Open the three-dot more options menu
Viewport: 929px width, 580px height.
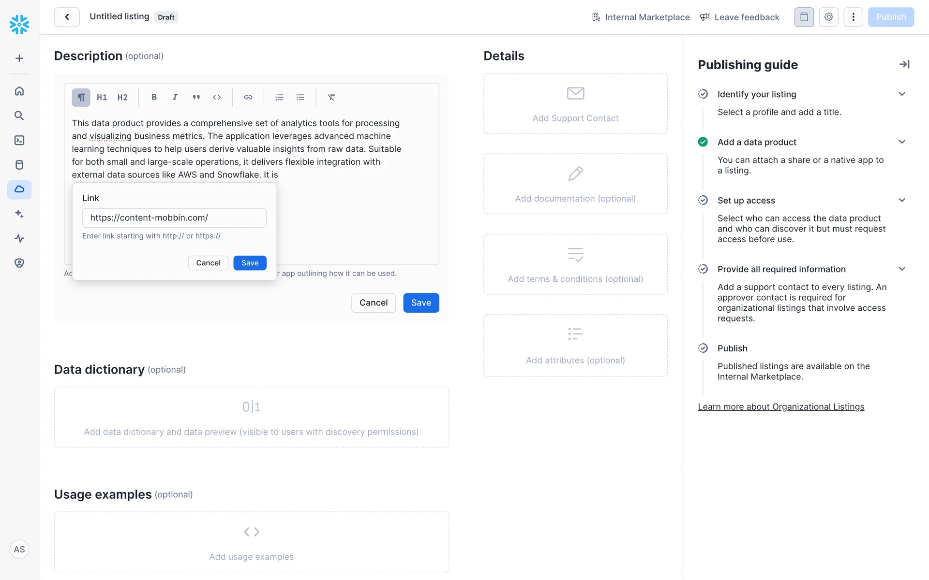pyautogui.click(x=853, y=17)
